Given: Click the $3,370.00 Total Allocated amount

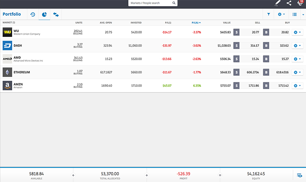Looking at the screenshot, I should pyautogui.click(x=110, y=174).
